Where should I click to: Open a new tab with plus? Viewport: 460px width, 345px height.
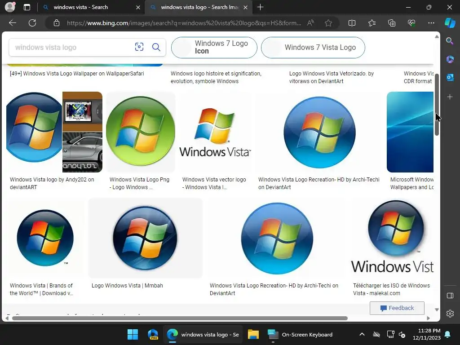(260, 7)
